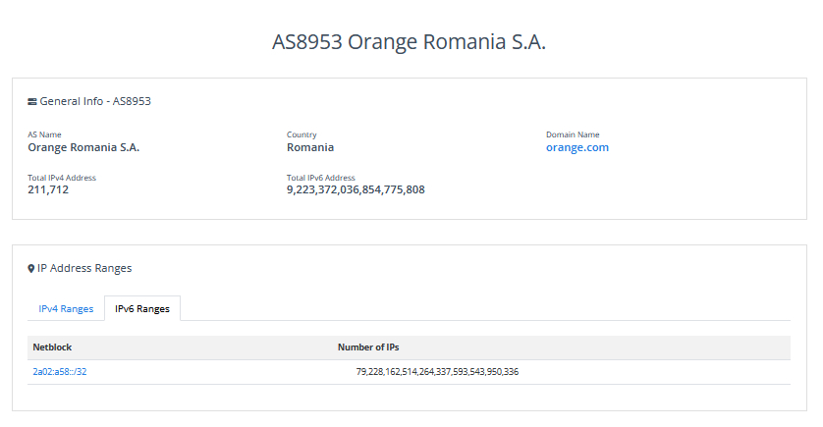Click the AS Name label

coord(44,134)
